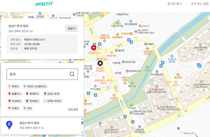
Task: Toggle the 하이마트 filter chip
Action: coord(15,101)
